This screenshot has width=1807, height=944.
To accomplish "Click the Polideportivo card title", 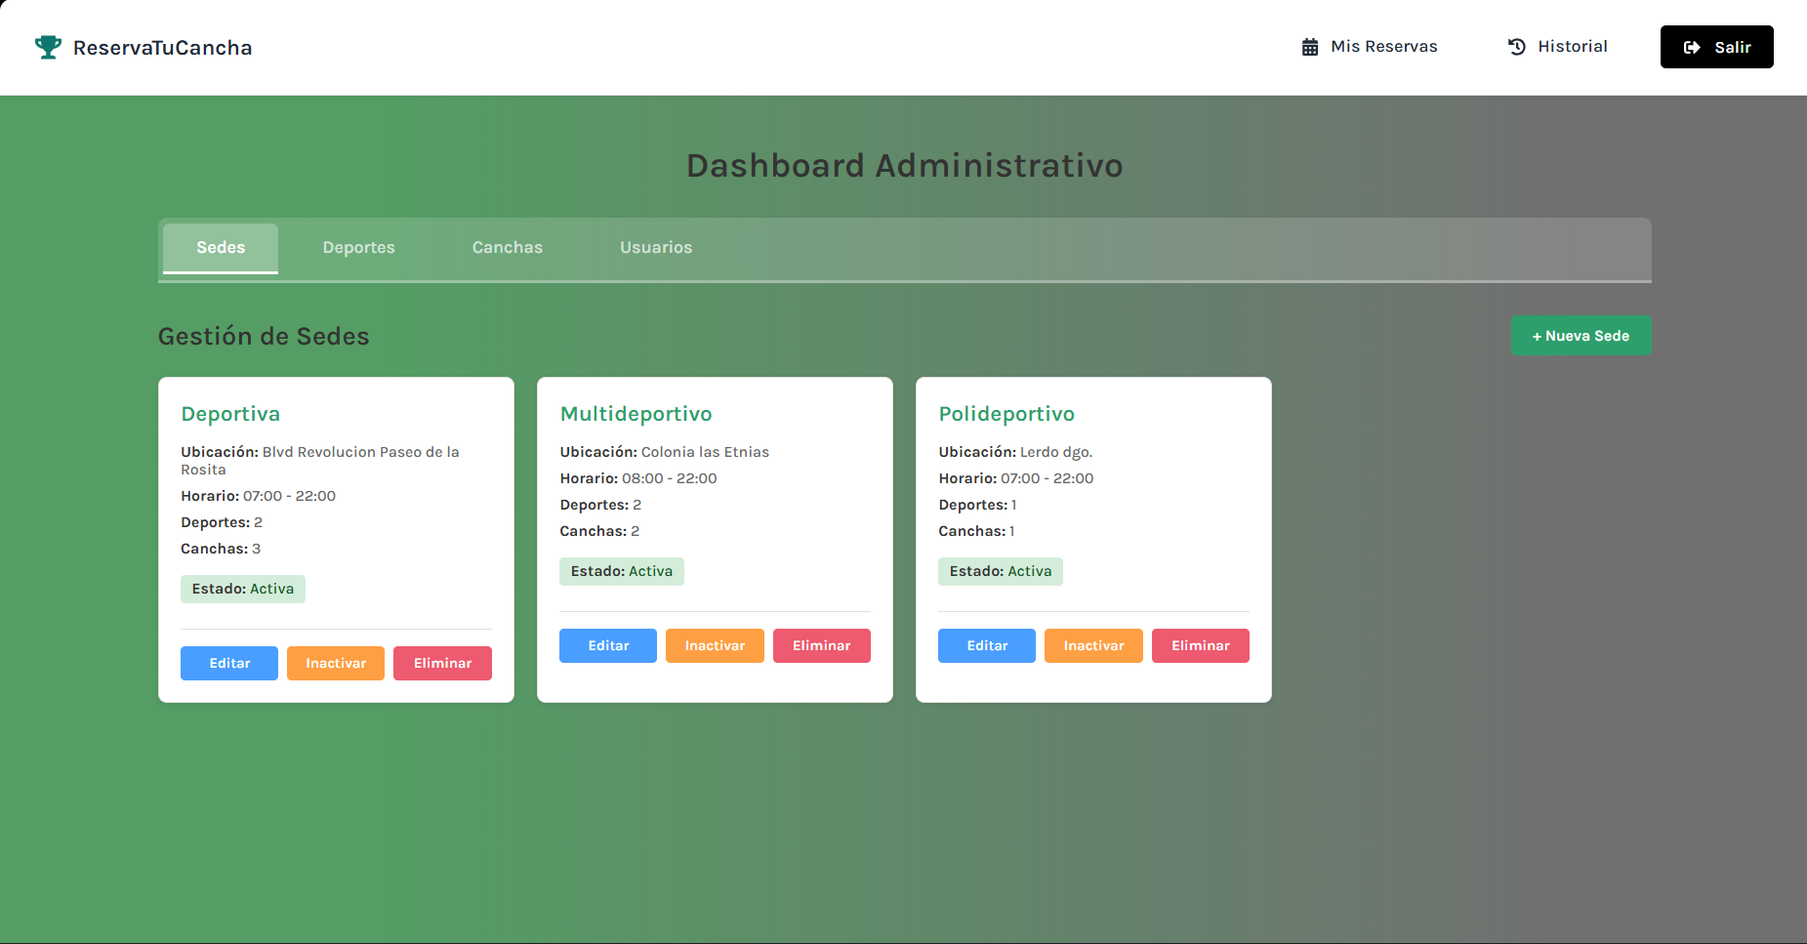I will [1006, 414].
